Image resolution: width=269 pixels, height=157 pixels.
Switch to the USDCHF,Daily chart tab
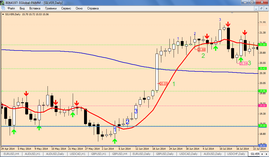pos(236,154)
